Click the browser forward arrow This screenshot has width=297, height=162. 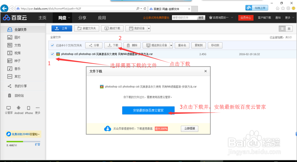tap(12, 8)
